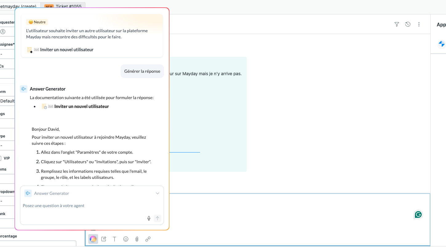Viewport: 446px width, 247px height.
Task: Click the microphone voice input icon
Action: point(149,218)
